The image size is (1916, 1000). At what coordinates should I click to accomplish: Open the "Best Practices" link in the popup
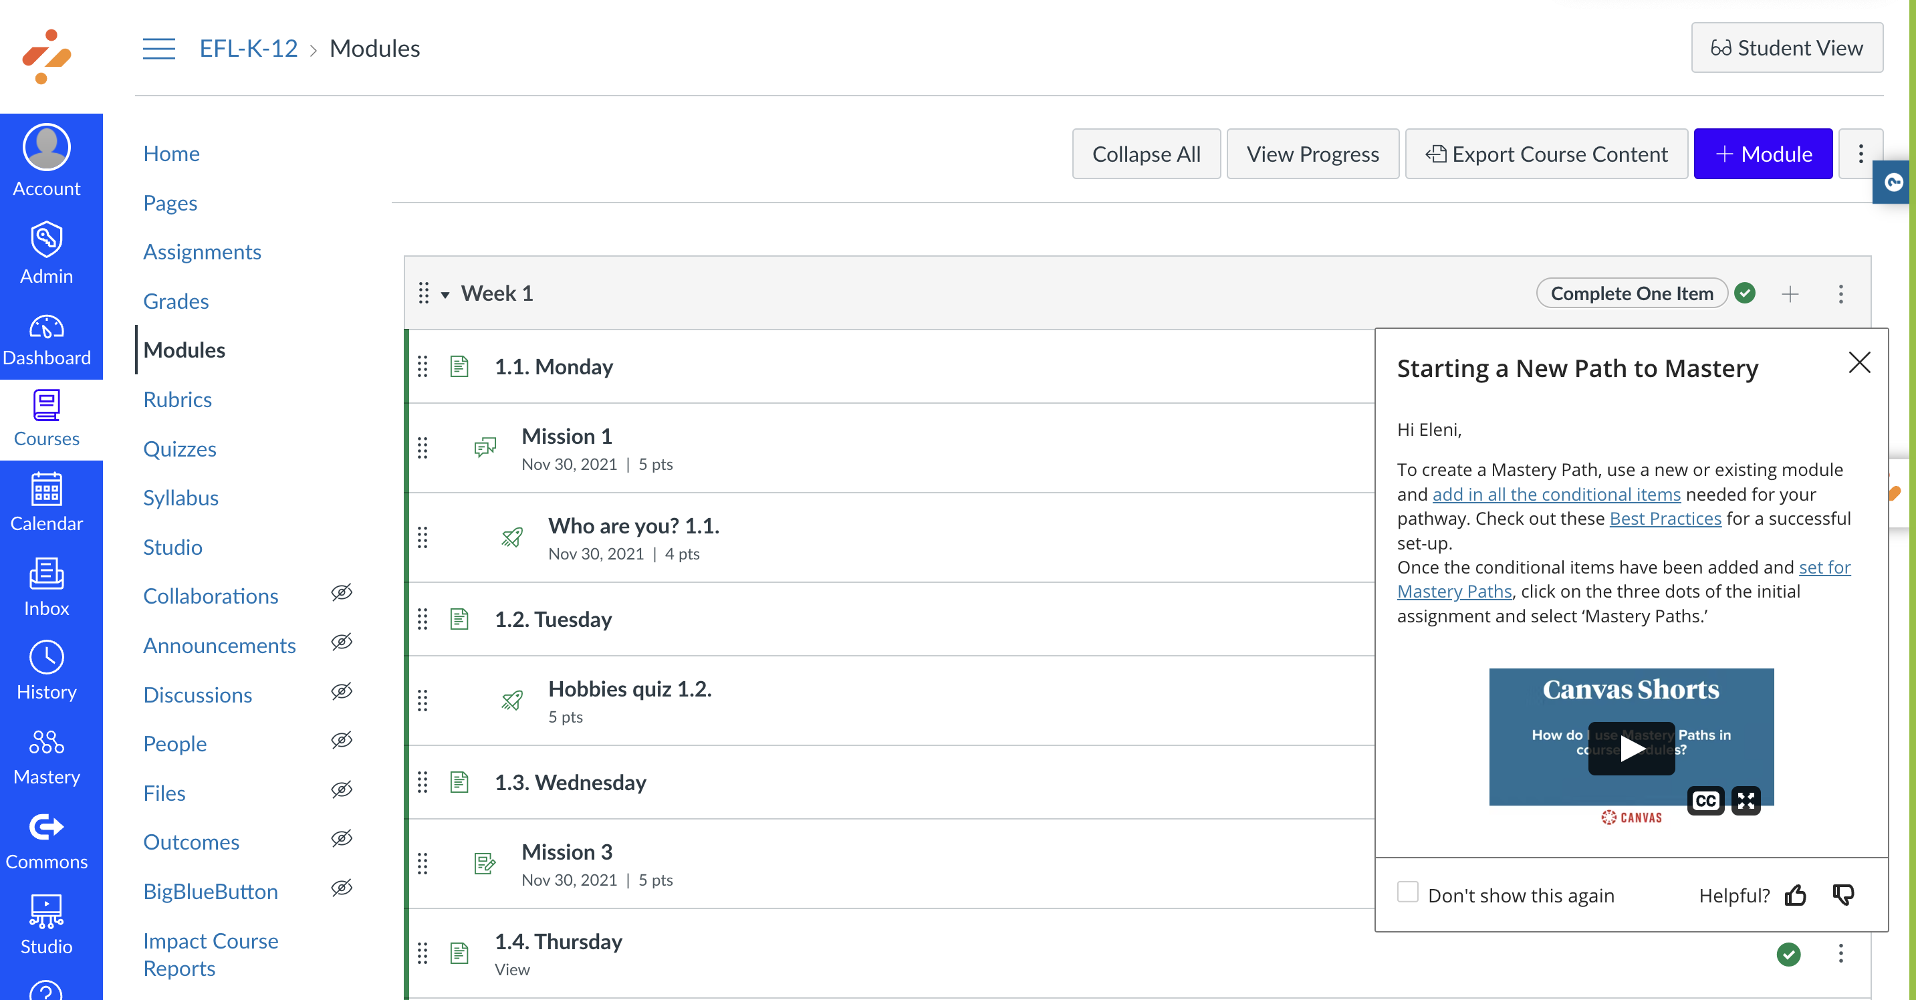click(x=1665, y=518)
